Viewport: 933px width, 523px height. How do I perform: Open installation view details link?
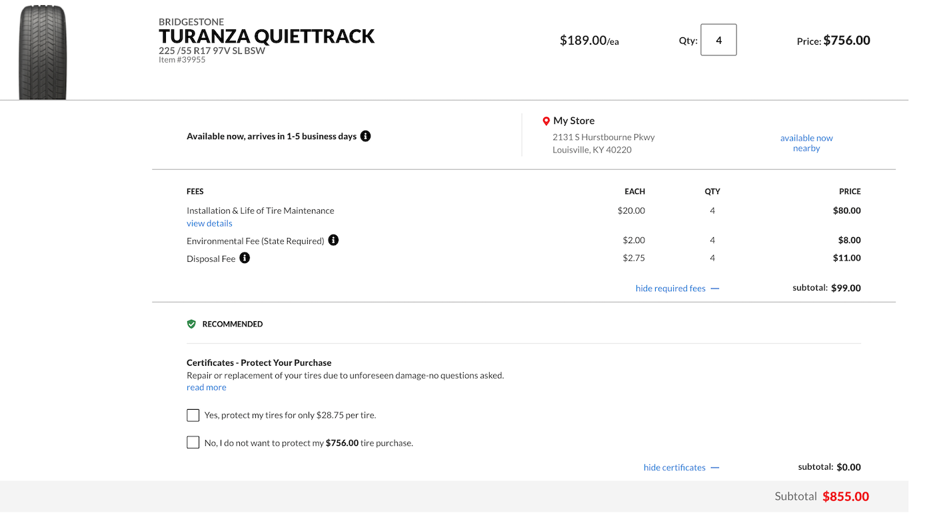click(x=209, y=223)
